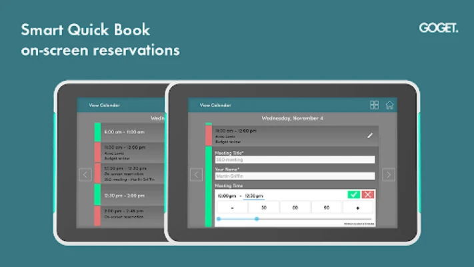
Task: Select the free 8:00 am - 11:00 am slot
Action: tap(130, 132)
